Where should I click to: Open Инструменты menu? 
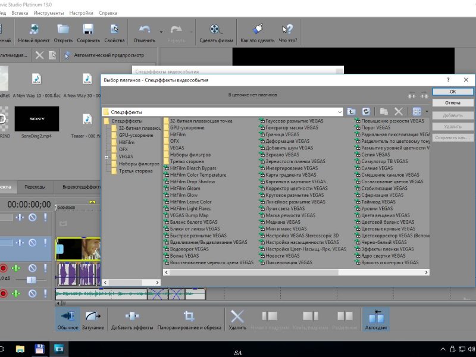point(49,13)
